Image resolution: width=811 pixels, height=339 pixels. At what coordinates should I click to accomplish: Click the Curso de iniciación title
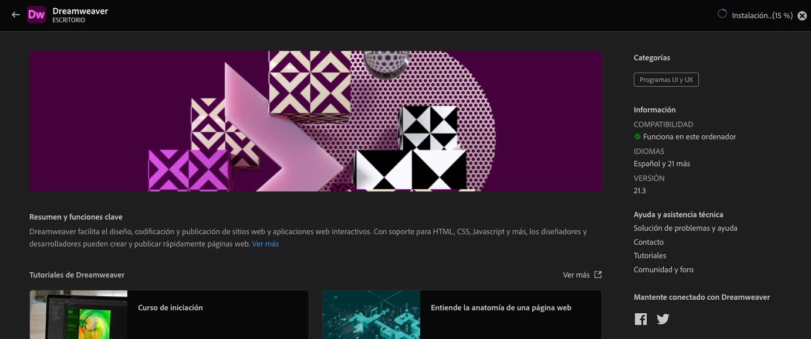(170, 308)
